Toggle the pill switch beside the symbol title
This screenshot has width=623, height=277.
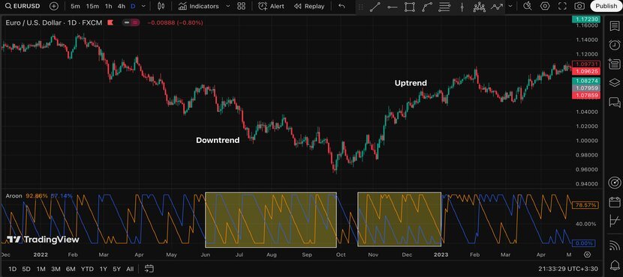tap(131, 23)
